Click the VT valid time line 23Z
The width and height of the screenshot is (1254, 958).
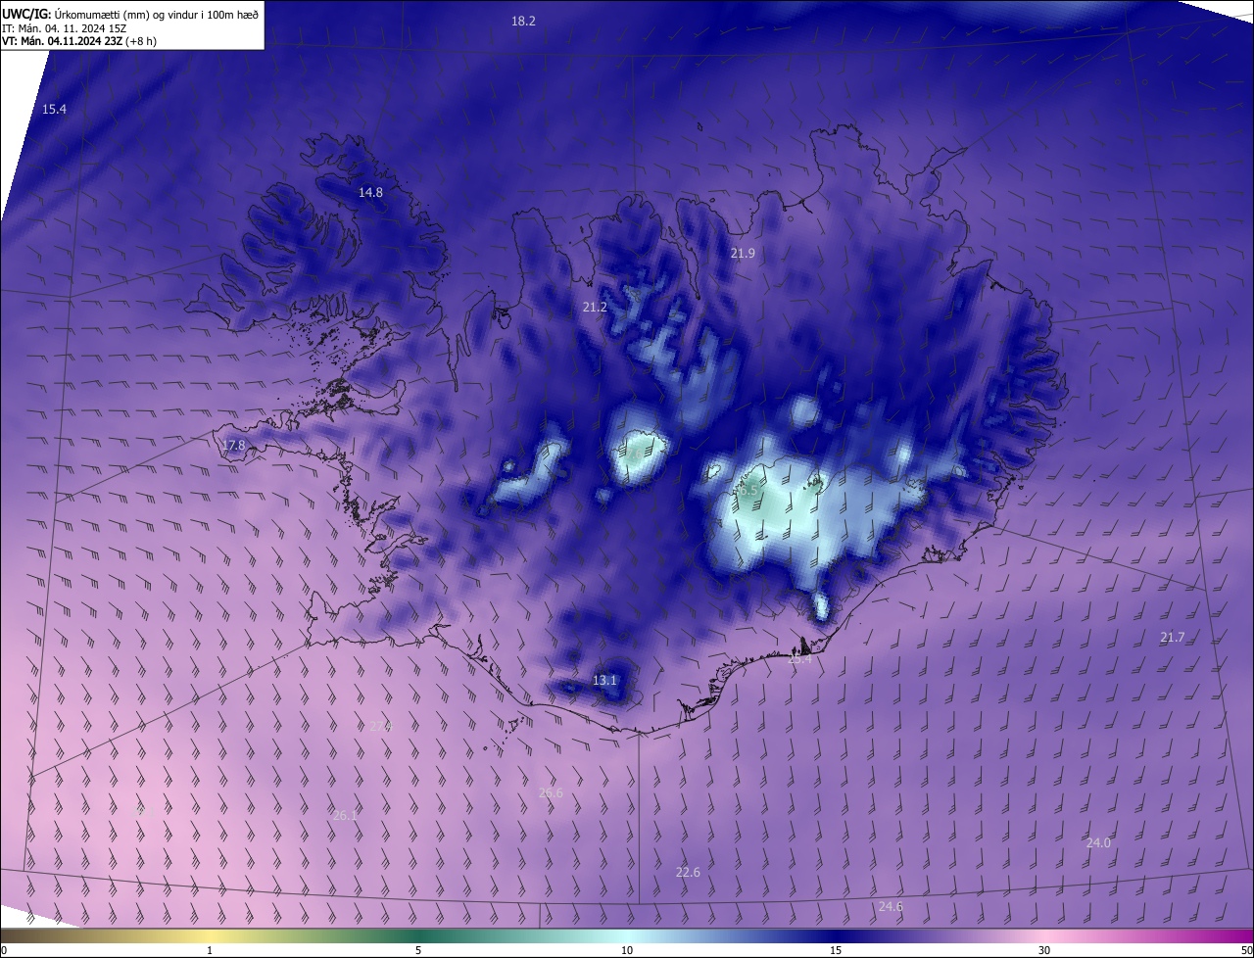79,41
